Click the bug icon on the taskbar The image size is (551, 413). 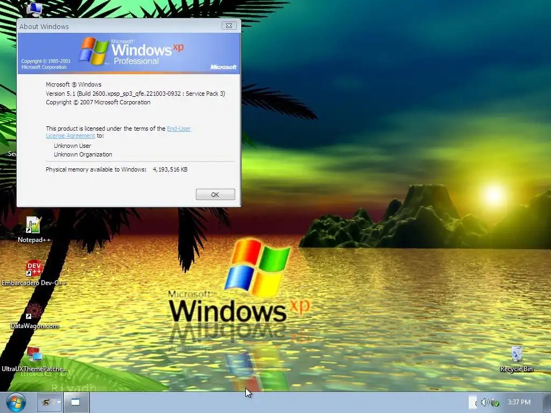click(46, 402)
